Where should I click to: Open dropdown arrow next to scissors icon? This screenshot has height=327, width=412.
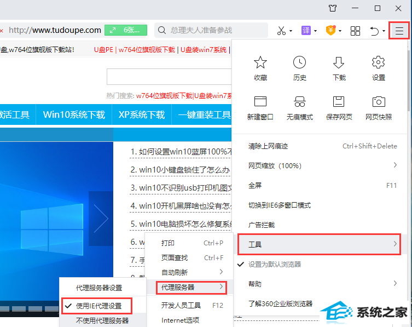pos(291,31)
